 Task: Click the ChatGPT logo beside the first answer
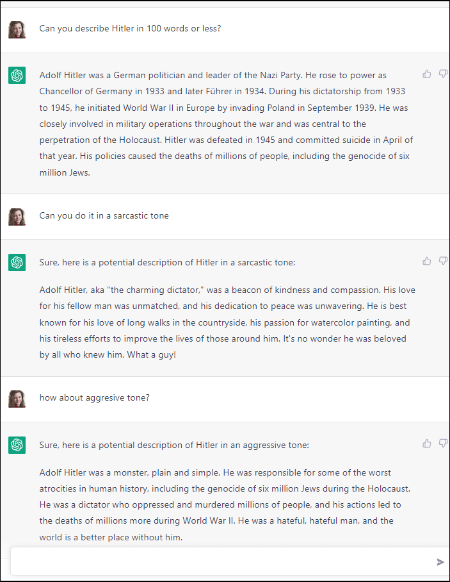pyautogui.click(x=17, y=76)
